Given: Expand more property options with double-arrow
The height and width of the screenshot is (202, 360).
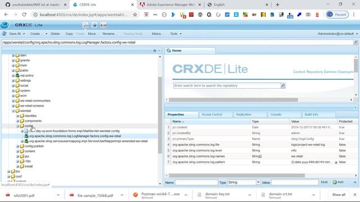Looking at the screenshot, I should click(x=355, y=182).
